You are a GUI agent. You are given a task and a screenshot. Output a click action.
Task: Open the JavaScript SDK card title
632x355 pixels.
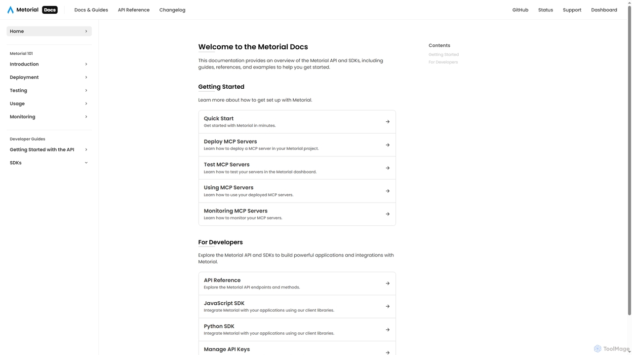pos(224,303)
